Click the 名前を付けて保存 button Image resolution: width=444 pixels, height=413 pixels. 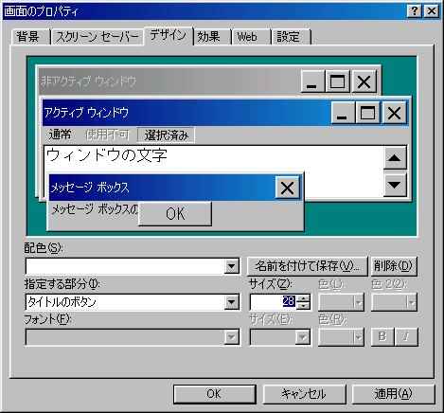point(307,266)
